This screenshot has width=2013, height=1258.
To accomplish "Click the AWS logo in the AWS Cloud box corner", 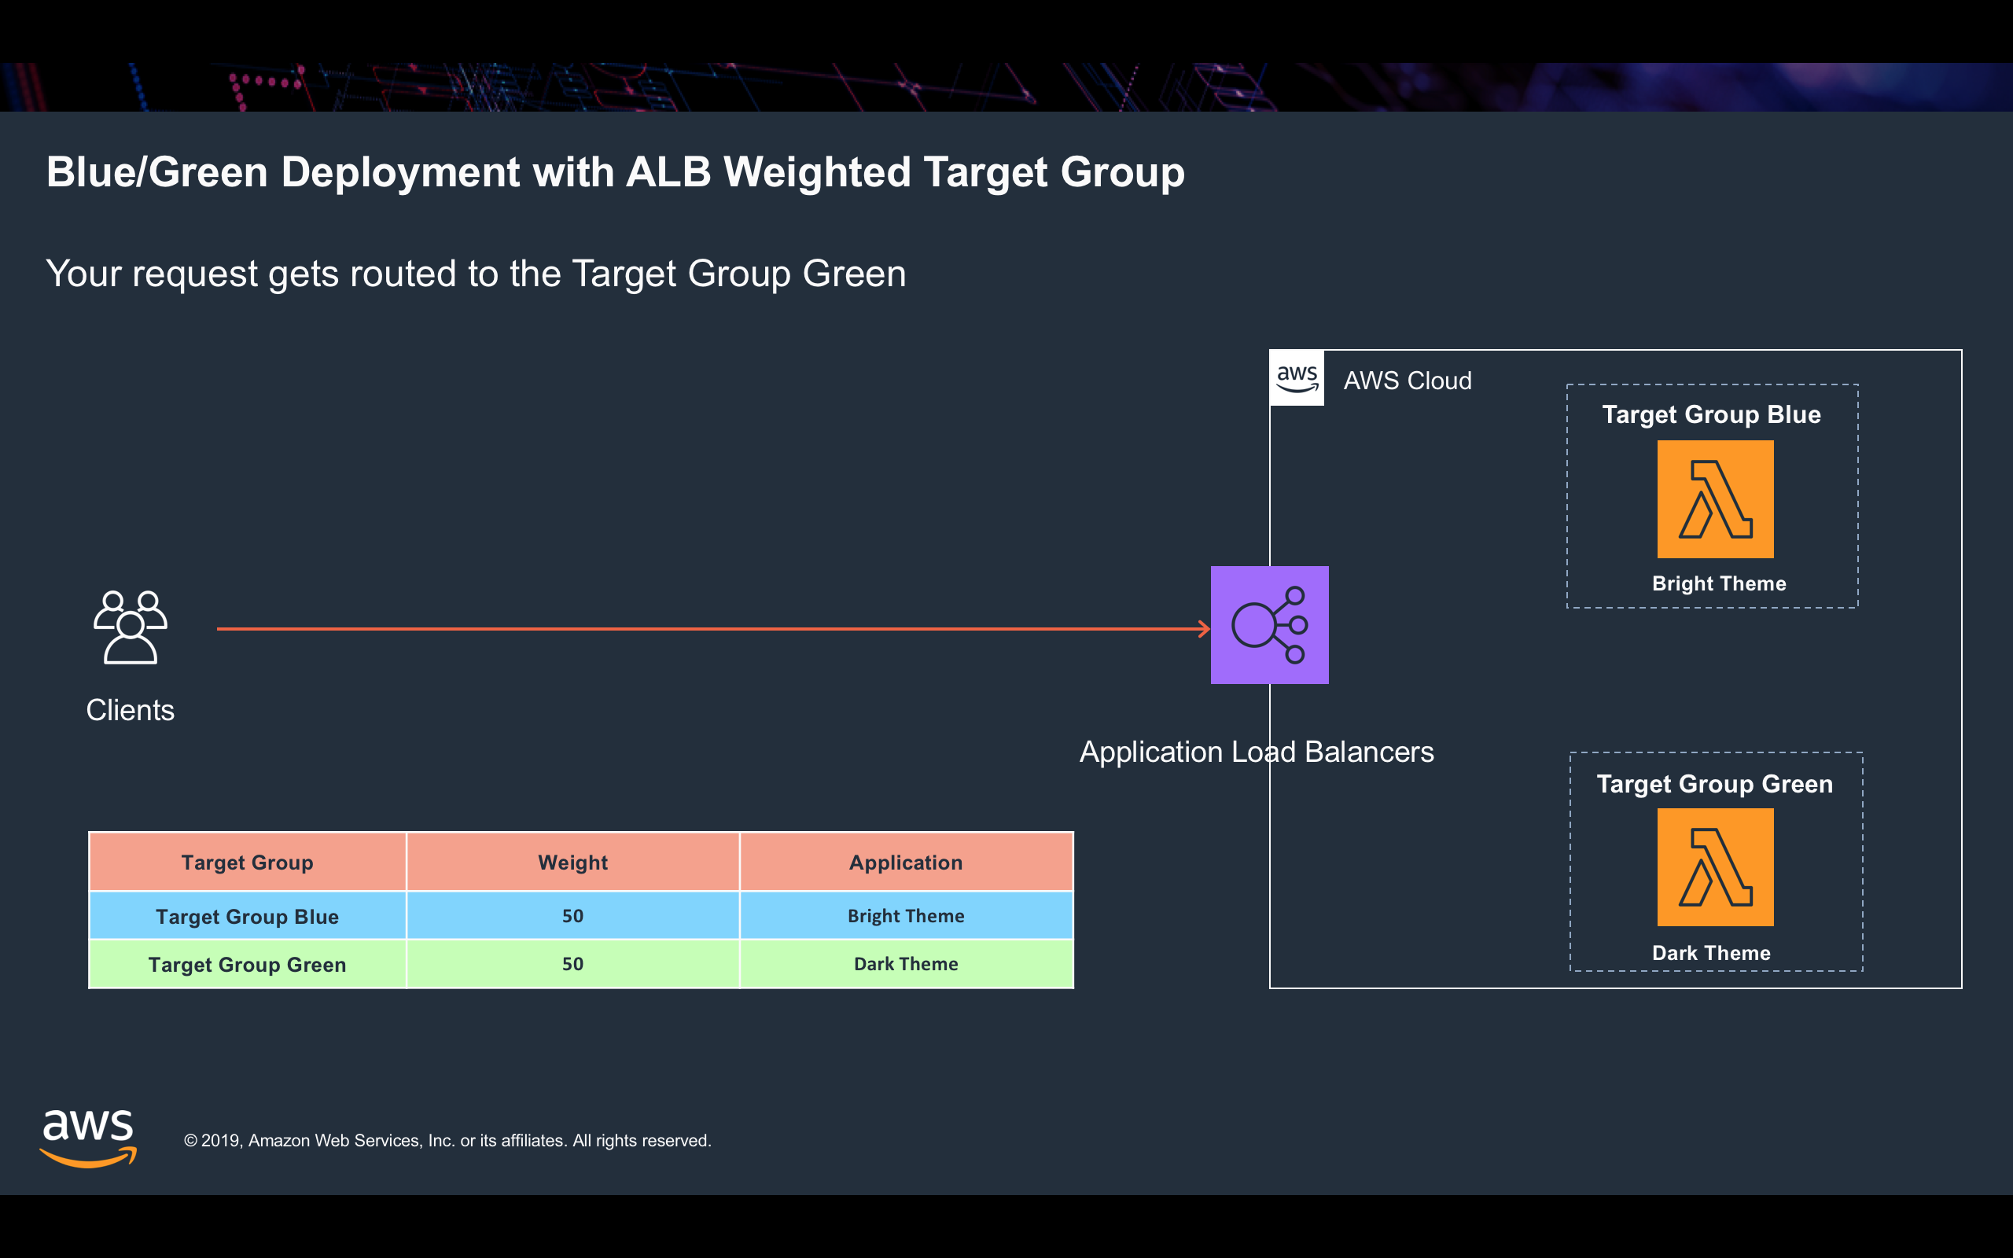I will (1297, 378).
